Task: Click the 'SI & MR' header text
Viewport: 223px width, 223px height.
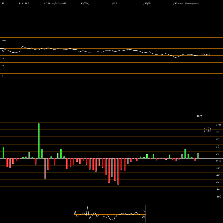Action: point(24,4)
